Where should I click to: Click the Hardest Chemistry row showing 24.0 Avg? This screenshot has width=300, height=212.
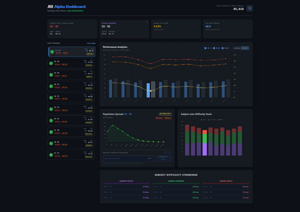tap(176, 192)
